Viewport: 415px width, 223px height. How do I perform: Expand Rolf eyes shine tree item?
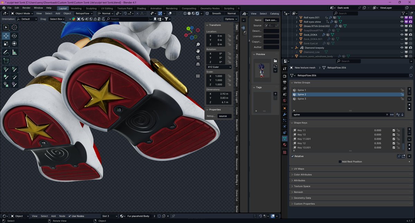pos(297,22)
